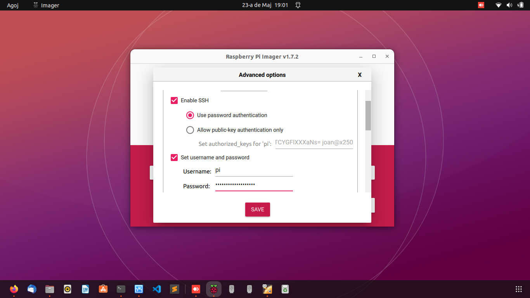Click the SAVE button
Viewport: 530px width, 298px height.
pyautogui.click(x=258, y=210)
